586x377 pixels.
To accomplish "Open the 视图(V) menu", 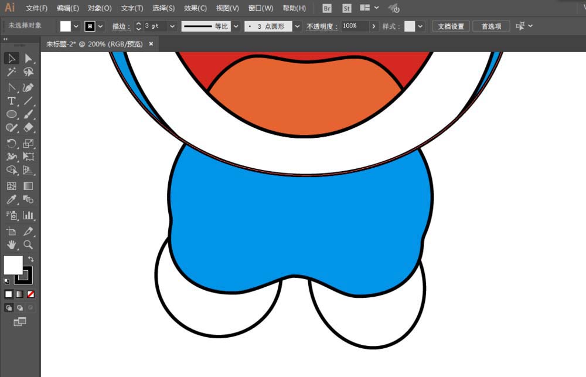I will [x=227, y=8].
